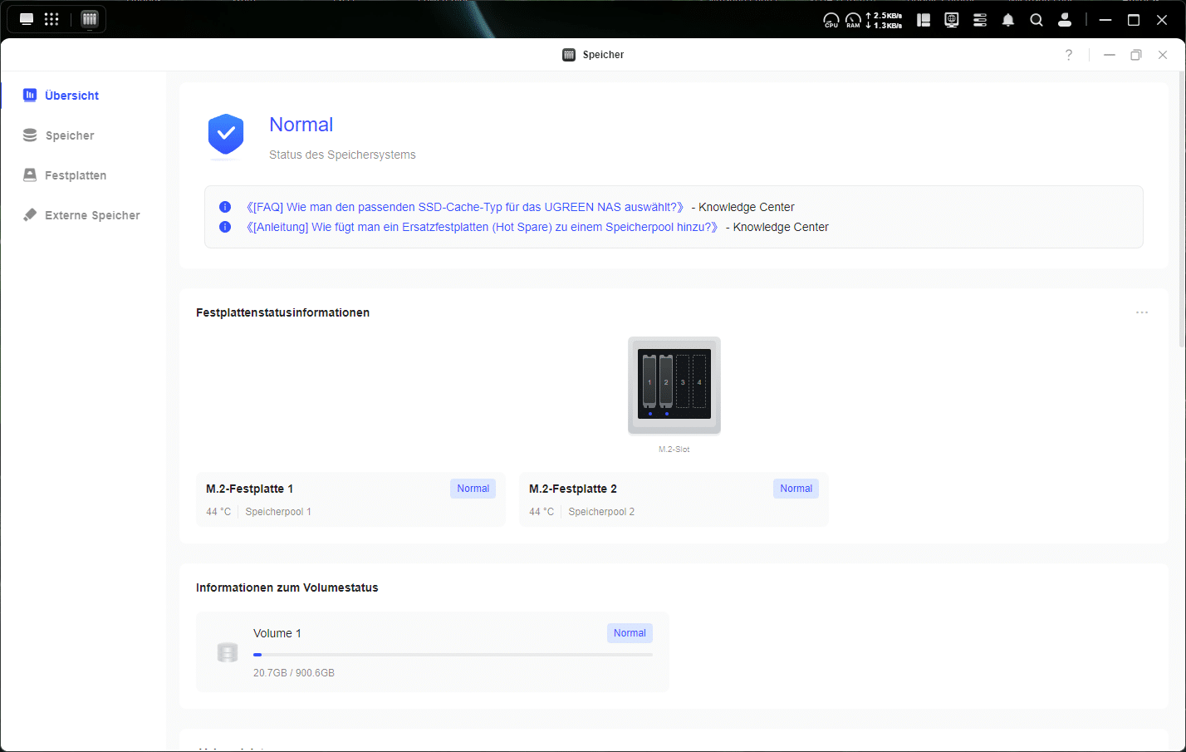Select the Übersicht sidebar tab
Image resolution: width=1186 pixels, height=752 pixels.
tap(71, 96)
